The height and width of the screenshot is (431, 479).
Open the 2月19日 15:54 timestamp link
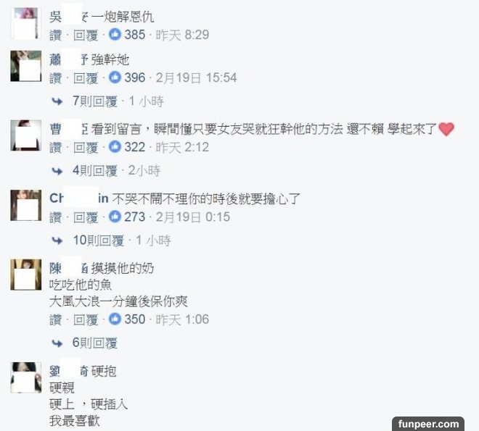196,78
